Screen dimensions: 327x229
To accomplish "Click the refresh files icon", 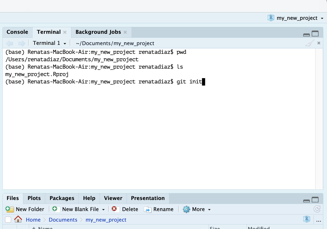I will coord(317,209).
